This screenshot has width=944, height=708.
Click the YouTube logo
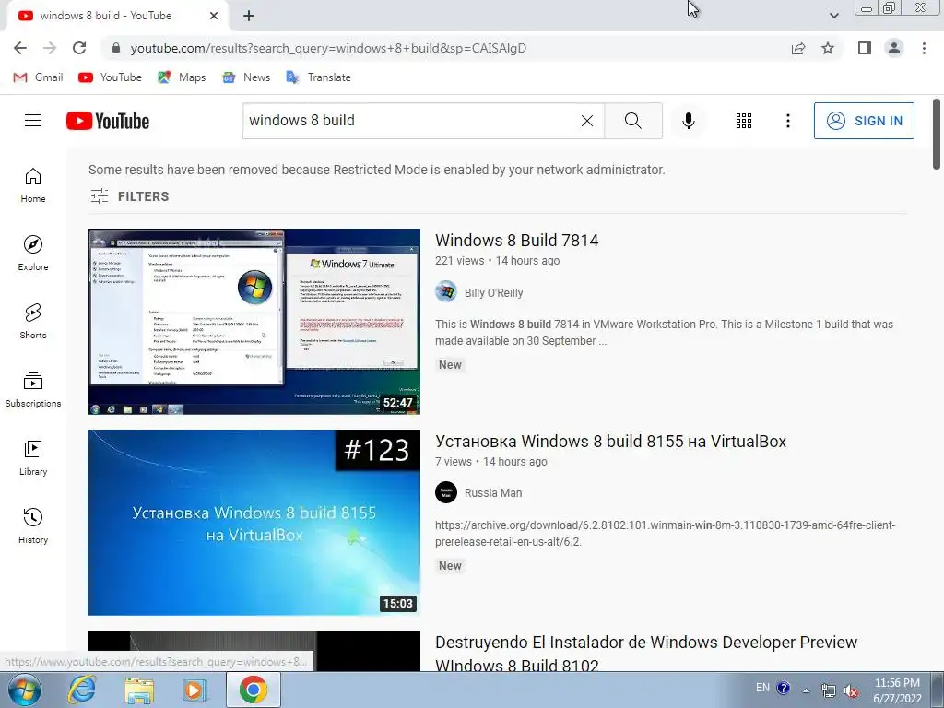tap(108, 121)
